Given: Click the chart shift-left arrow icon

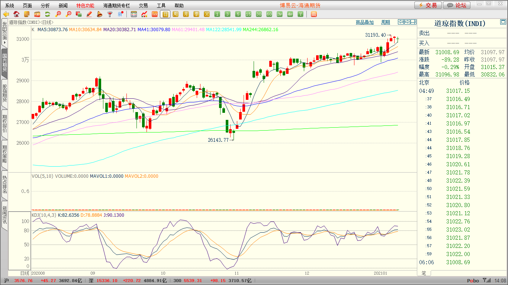Looking at the screenshot, I should pos(401,22).
